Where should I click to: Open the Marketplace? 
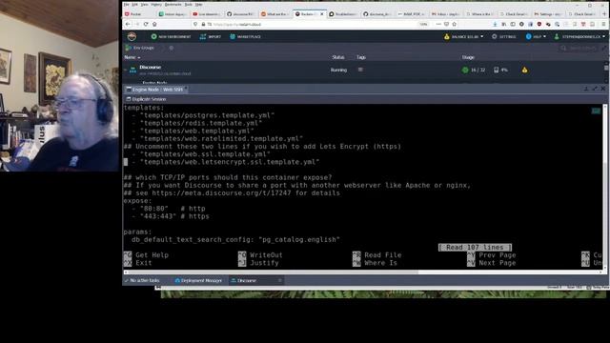(245, 36)
